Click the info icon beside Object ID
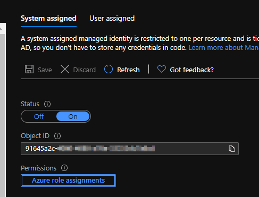This screenshot has width=259, height=197. click(x=57, y=136)
